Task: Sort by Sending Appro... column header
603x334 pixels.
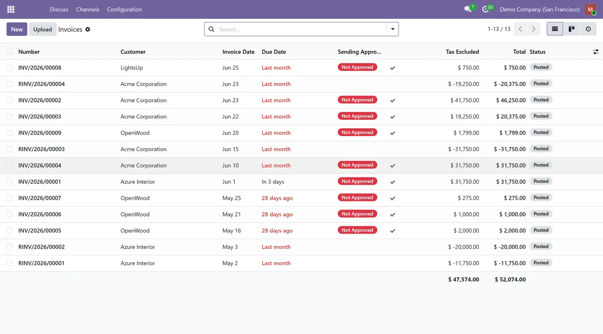Action: (360, 52)
